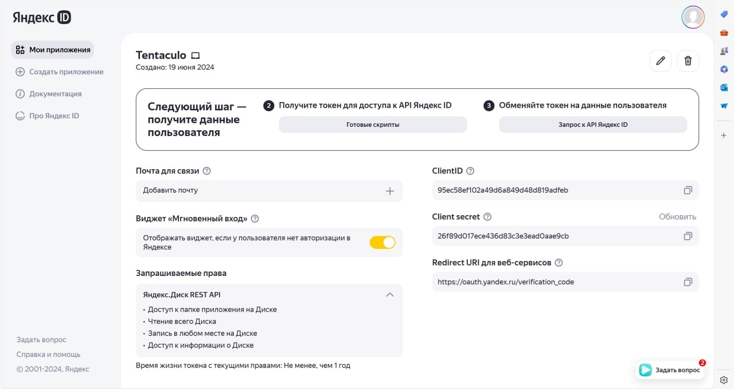Click the Время жизни токена text line
This screenshot has width=734, height=389.
point(243,365)
